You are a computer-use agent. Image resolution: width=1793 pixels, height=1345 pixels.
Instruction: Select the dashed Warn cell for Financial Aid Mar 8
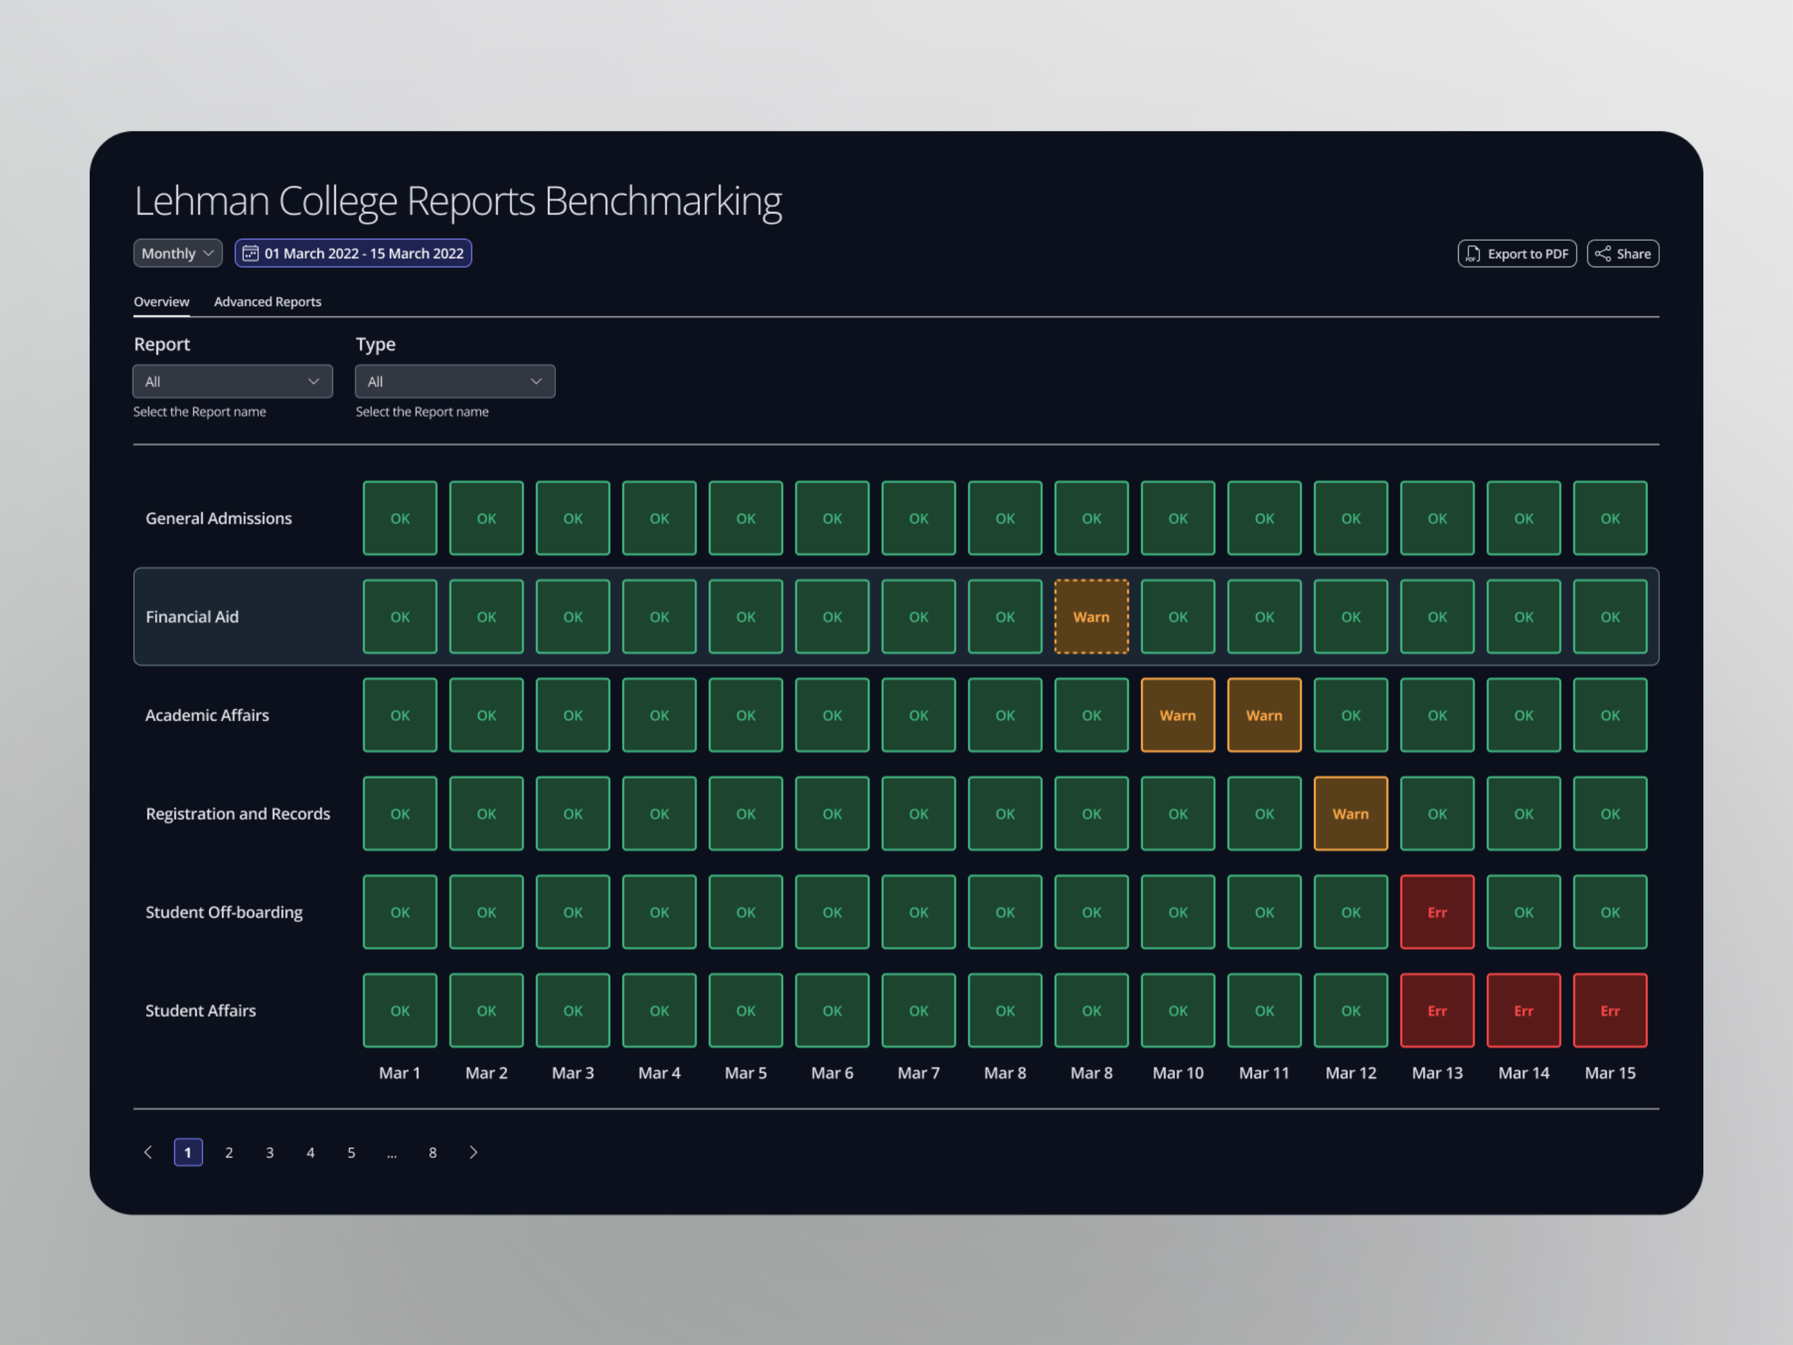(1091, 616)
